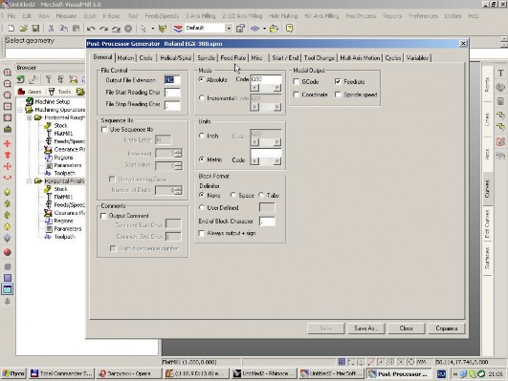The width and height of the screenshot is (508, 381).
Task: Enable Output Comment checkbox
Action: click(103, 216)
